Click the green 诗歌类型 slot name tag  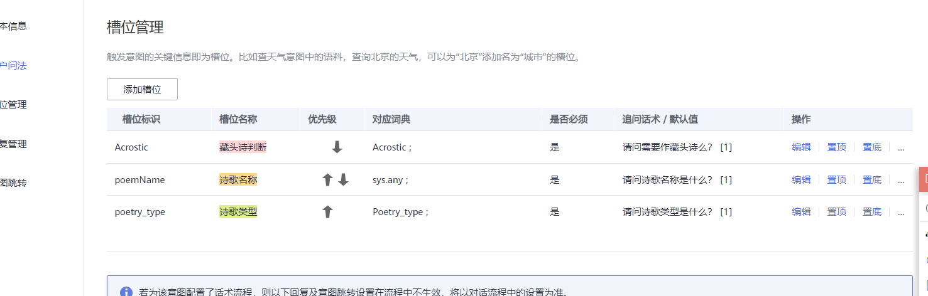click(238, 212)
